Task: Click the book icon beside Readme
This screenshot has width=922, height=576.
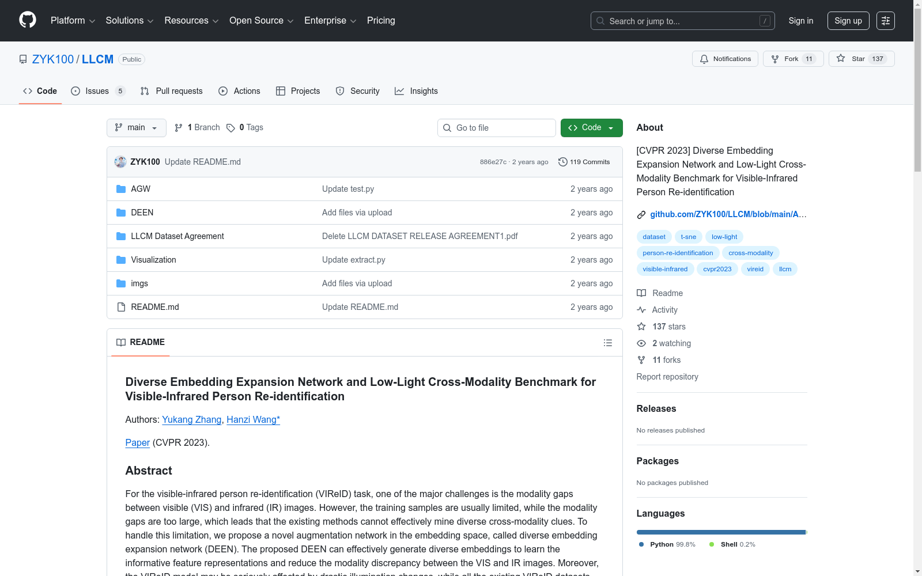Action: (x=641, y=293)
